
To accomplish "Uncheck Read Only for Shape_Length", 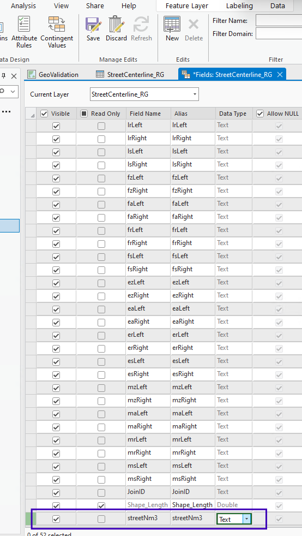I will click(101, 505).
